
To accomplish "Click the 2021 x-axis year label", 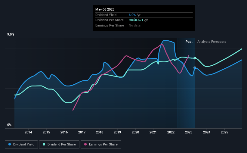I will click(153, 132).
